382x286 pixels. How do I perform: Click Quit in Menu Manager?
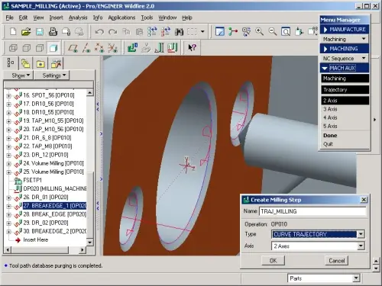point(328,144)
